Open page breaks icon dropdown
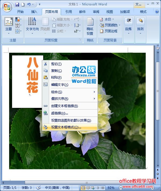This screenshot has height=191, width=161. coord(77,19)
